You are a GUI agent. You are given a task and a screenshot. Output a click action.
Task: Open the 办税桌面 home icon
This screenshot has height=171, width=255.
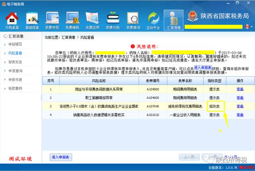click(x=12, y=20)
